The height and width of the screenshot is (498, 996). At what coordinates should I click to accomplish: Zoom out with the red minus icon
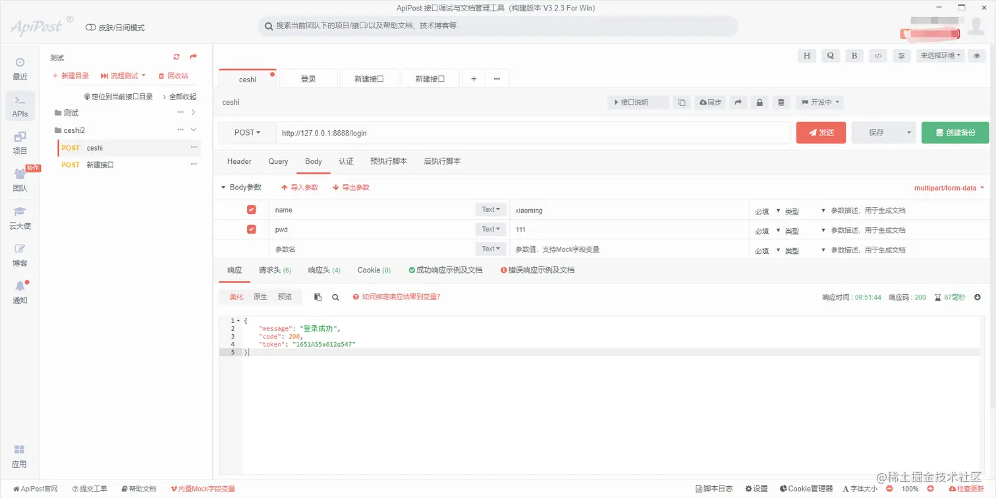click(889, 489)
